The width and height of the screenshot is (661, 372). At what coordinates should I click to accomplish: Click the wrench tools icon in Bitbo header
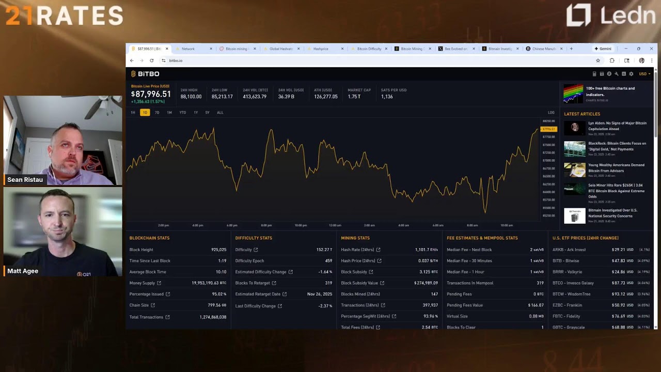(617, 74)
